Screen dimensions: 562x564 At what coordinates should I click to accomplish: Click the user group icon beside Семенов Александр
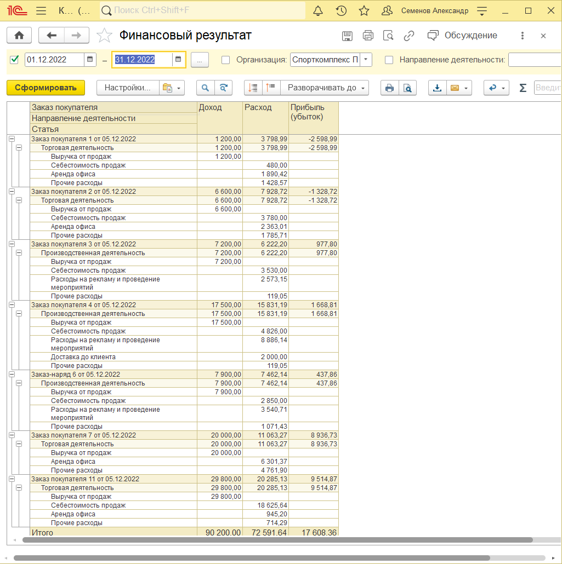tap(387, 11)
